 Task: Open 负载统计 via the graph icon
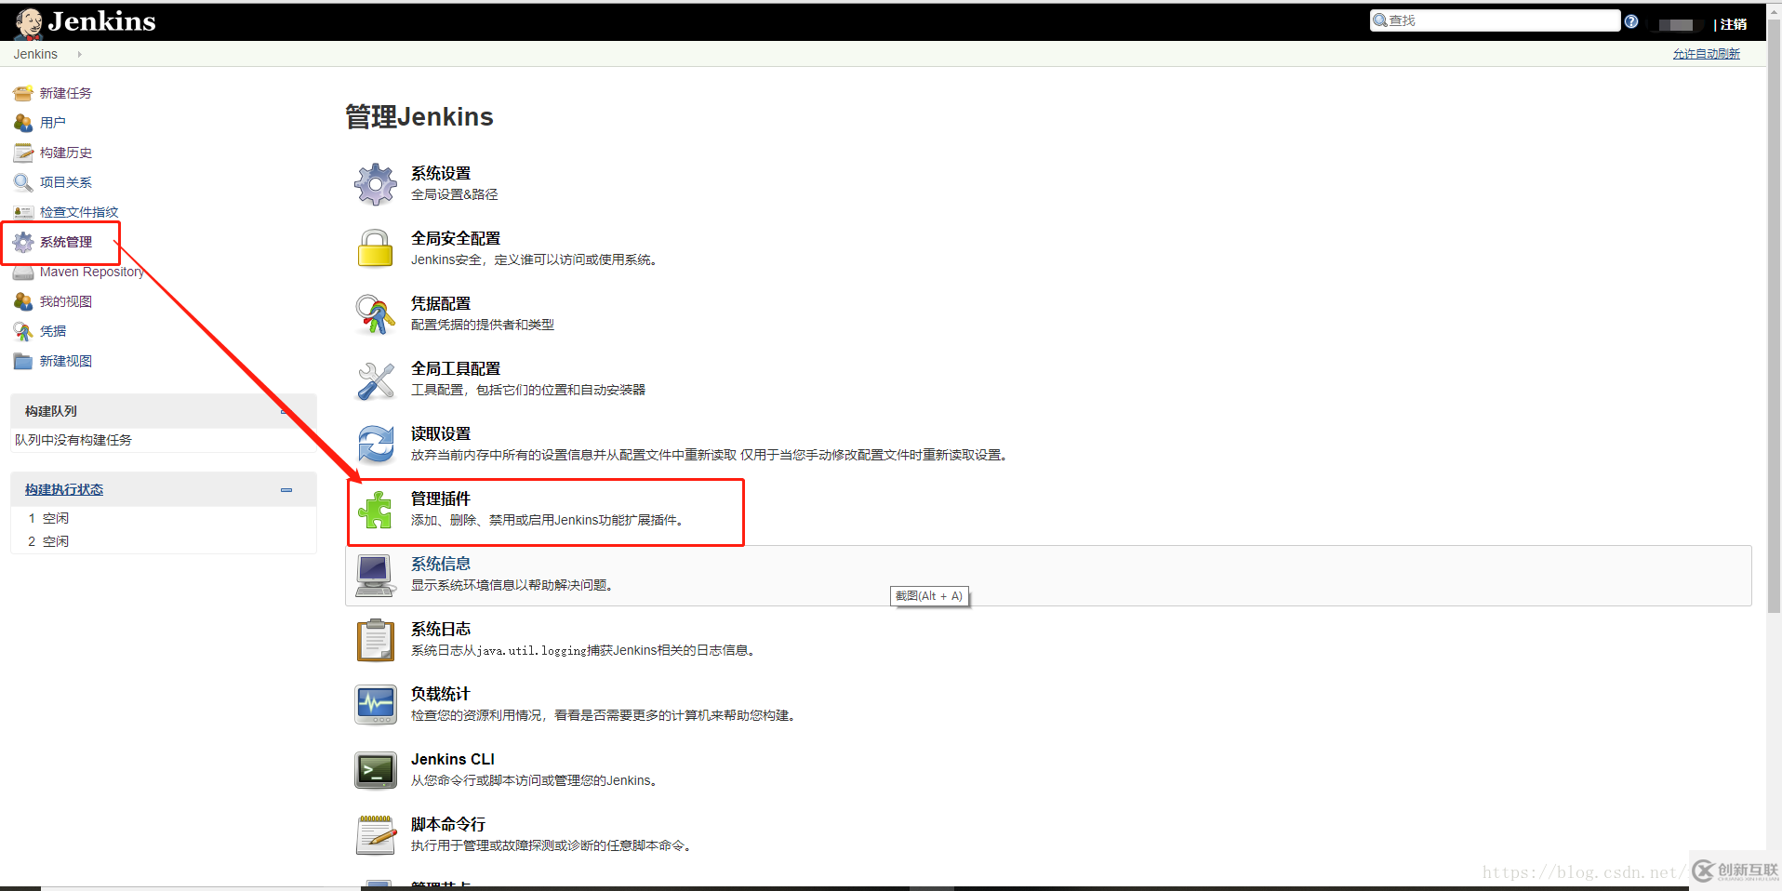[x=375, y=704]
